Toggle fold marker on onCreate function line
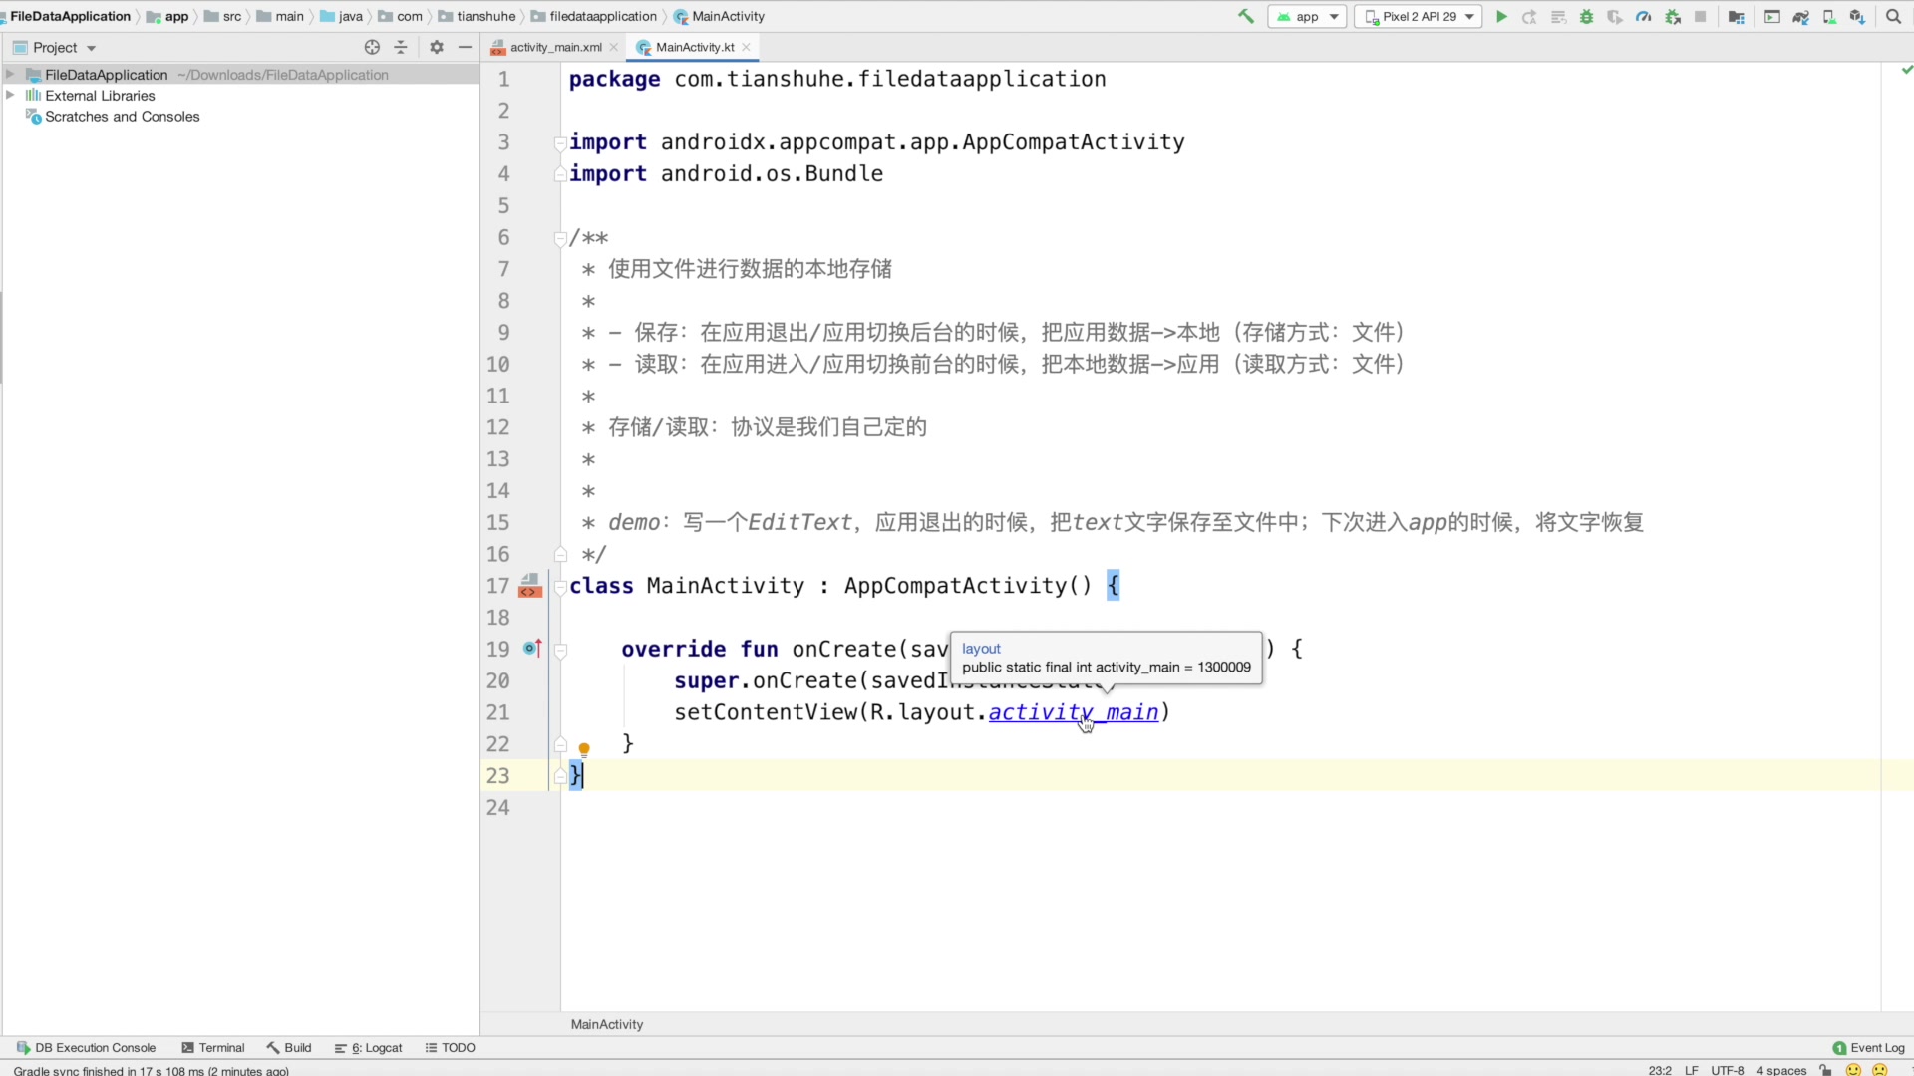Viewport: 1914px width, 1076px height. [560, 650]
